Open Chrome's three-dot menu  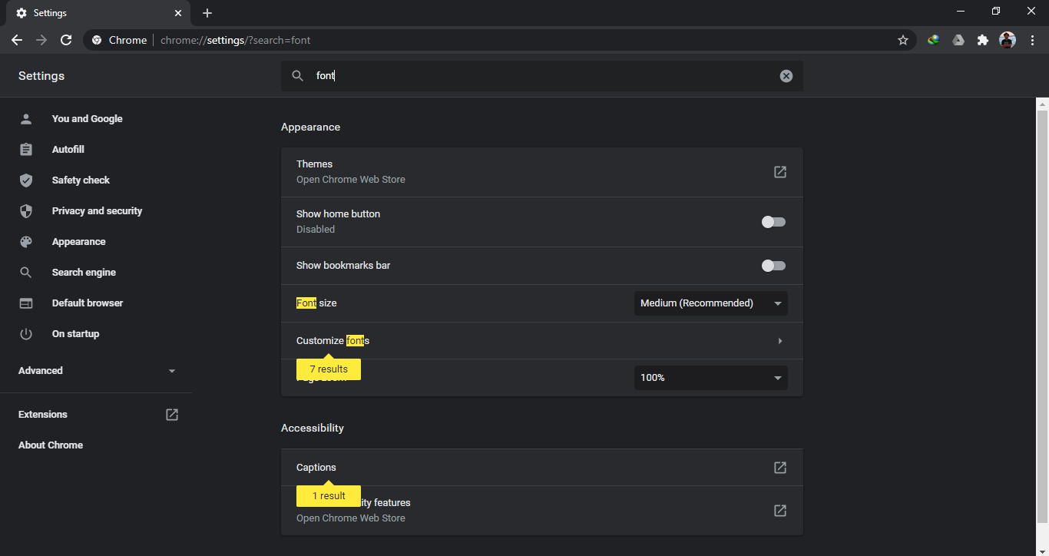point(1032,40)
